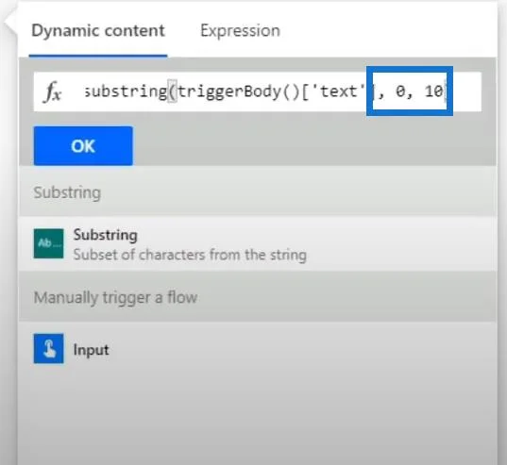Click the green Substring function icon
The width and height of the screenshot is (507, 465).
[x=48, y=243]
